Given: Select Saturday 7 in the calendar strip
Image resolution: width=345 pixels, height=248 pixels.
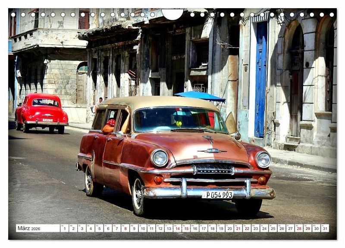Looking at the screenshot, I should pyautogui.click(x=116, y=228).
